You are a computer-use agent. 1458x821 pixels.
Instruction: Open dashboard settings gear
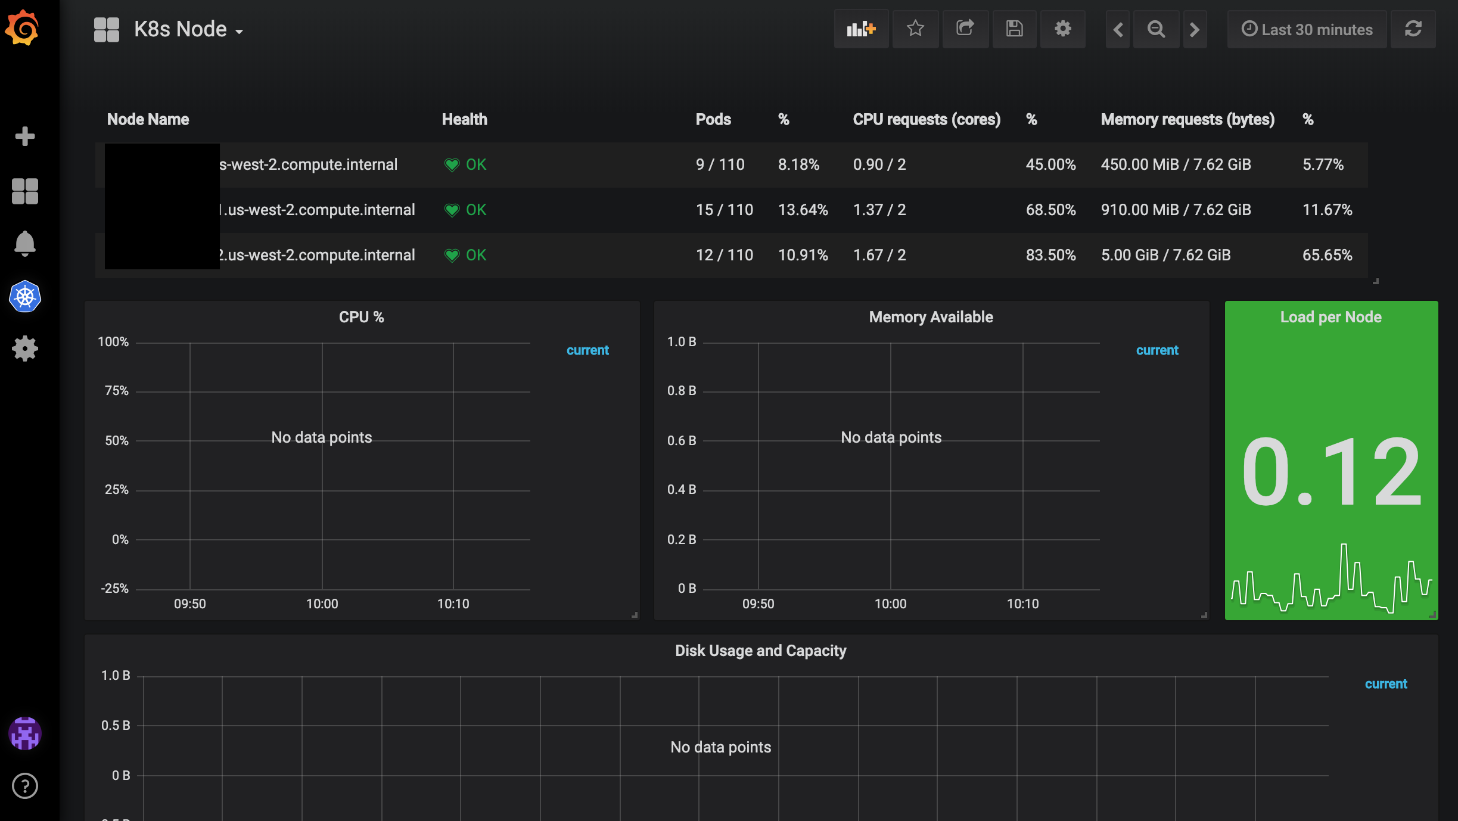tap(1063, 29)
